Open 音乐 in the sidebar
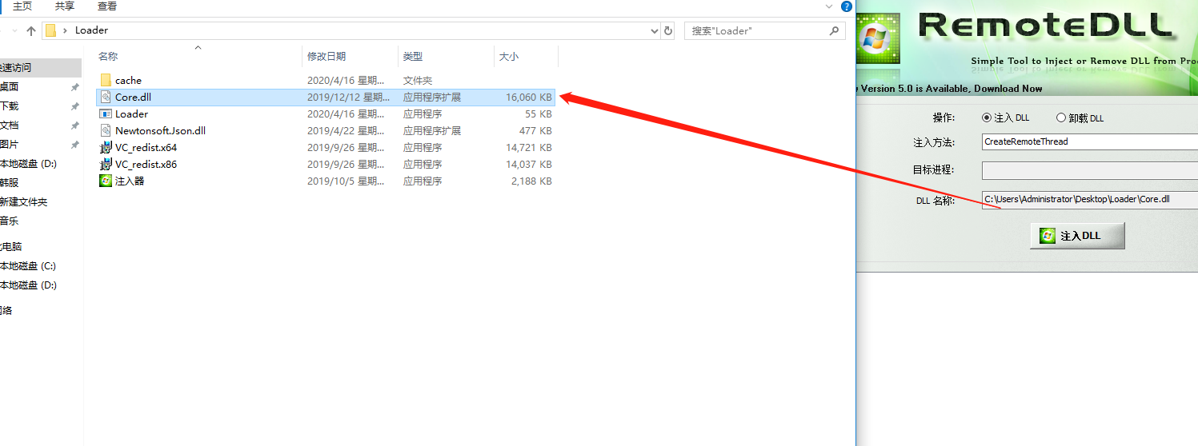Viewport: 1198px width, 446px height. coord(9,221)
